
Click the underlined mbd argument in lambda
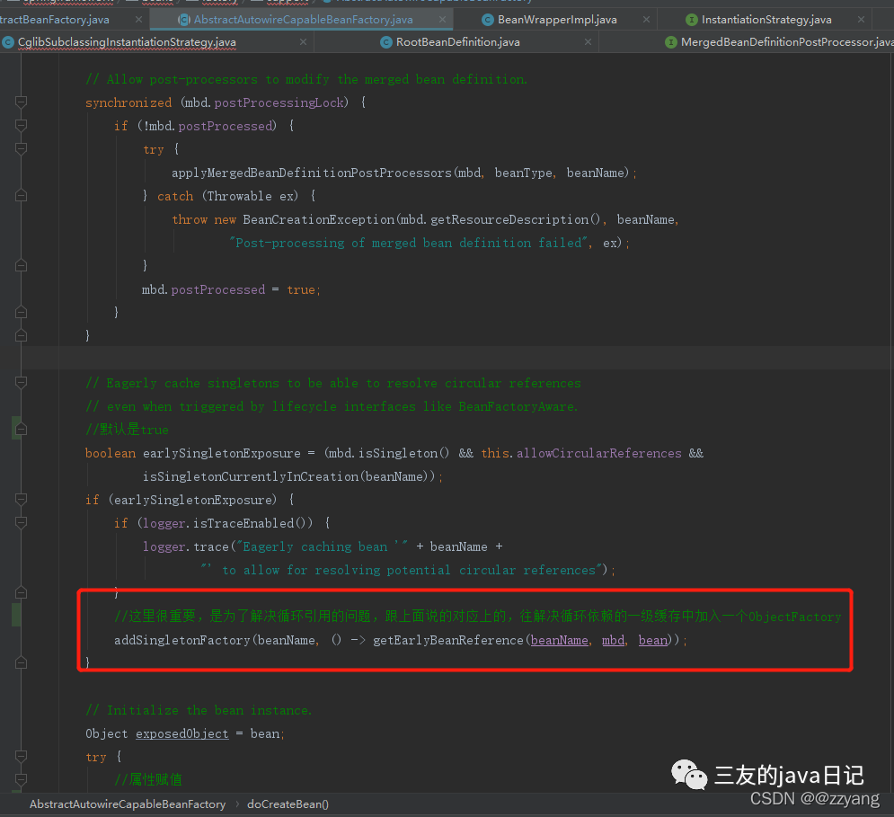pos(613,640)
